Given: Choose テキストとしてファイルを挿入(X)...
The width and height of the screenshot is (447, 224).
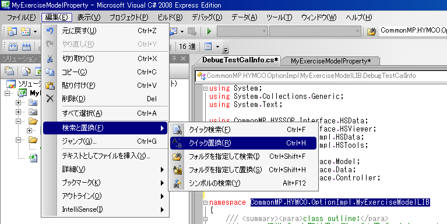Looking at the screenshot, I should [x=105, y=156].
